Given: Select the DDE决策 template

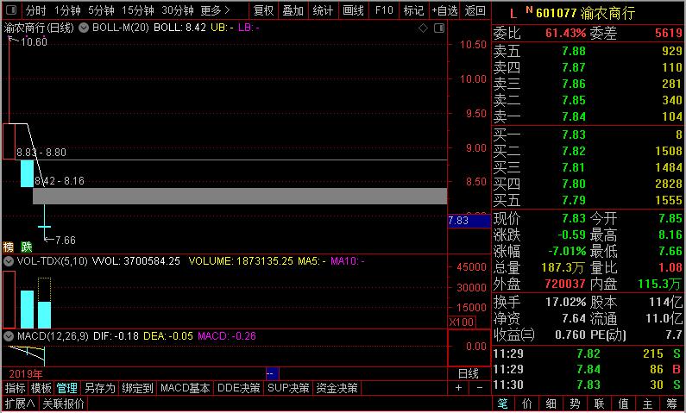Looking at the screenshot, I should click(239, 388).
